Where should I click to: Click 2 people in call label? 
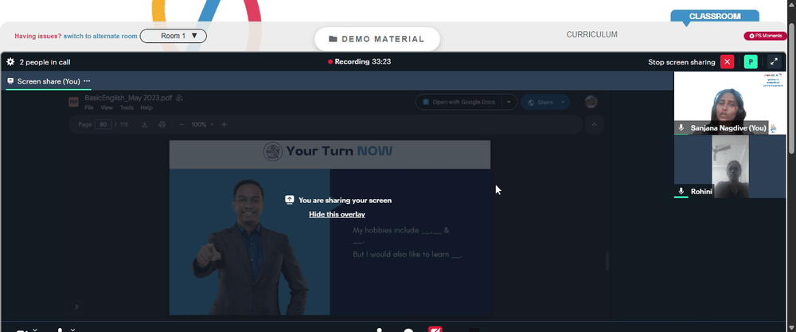[45, 62]
